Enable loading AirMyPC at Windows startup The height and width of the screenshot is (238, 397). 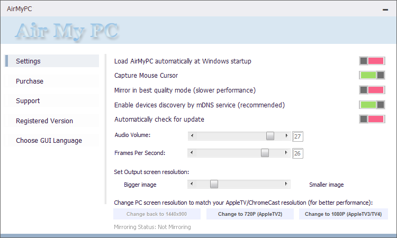coord(372,61)
